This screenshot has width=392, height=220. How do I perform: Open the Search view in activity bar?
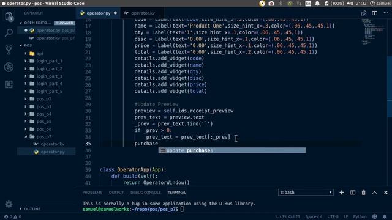[9, 32]
